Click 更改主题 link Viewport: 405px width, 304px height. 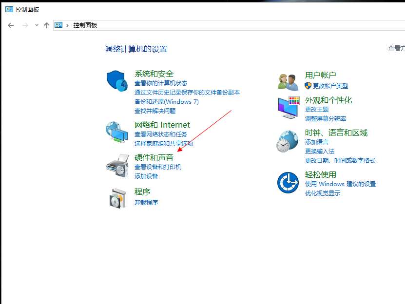(317, 110)
